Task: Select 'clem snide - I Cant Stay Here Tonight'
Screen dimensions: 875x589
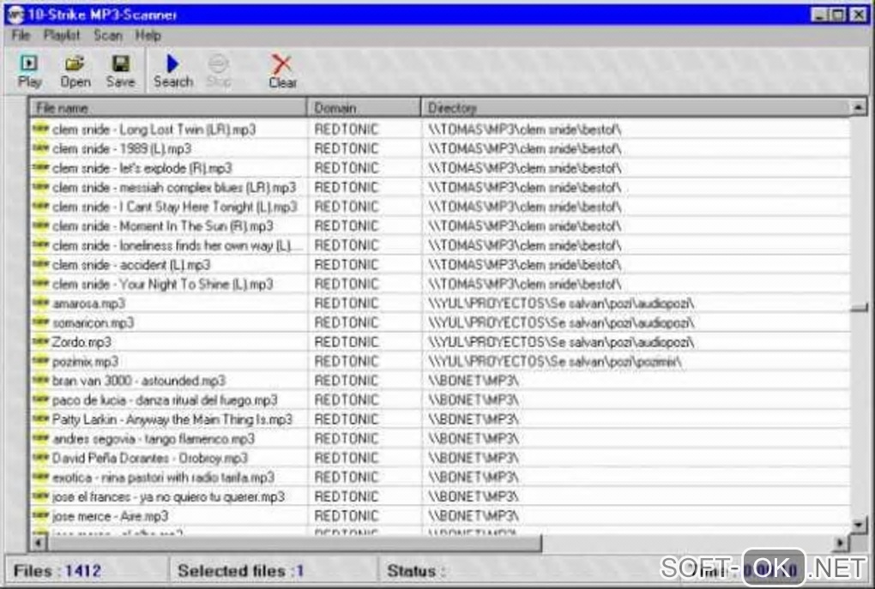Action: tap(175, 207)
